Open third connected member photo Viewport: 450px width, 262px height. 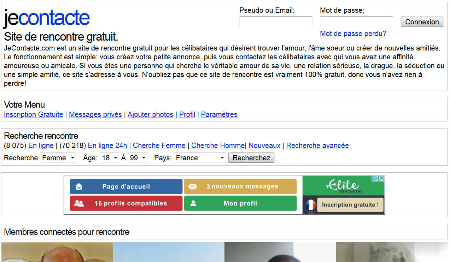pyautogui.click(x=280, y=252)
